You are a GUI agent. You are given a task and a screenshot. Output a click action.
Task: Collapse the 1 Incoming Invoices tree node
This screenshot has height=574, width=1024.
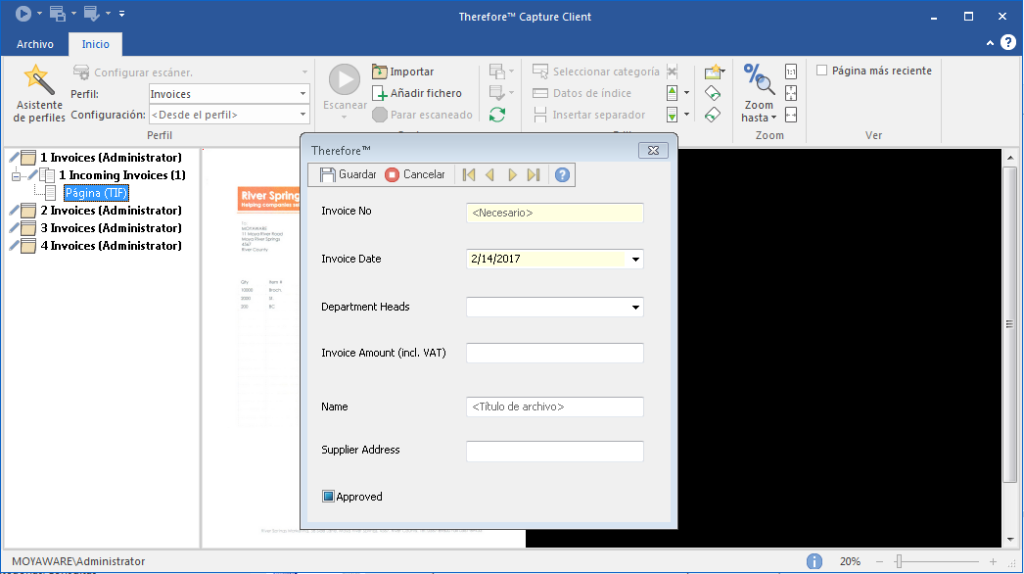tap(16, 176)
